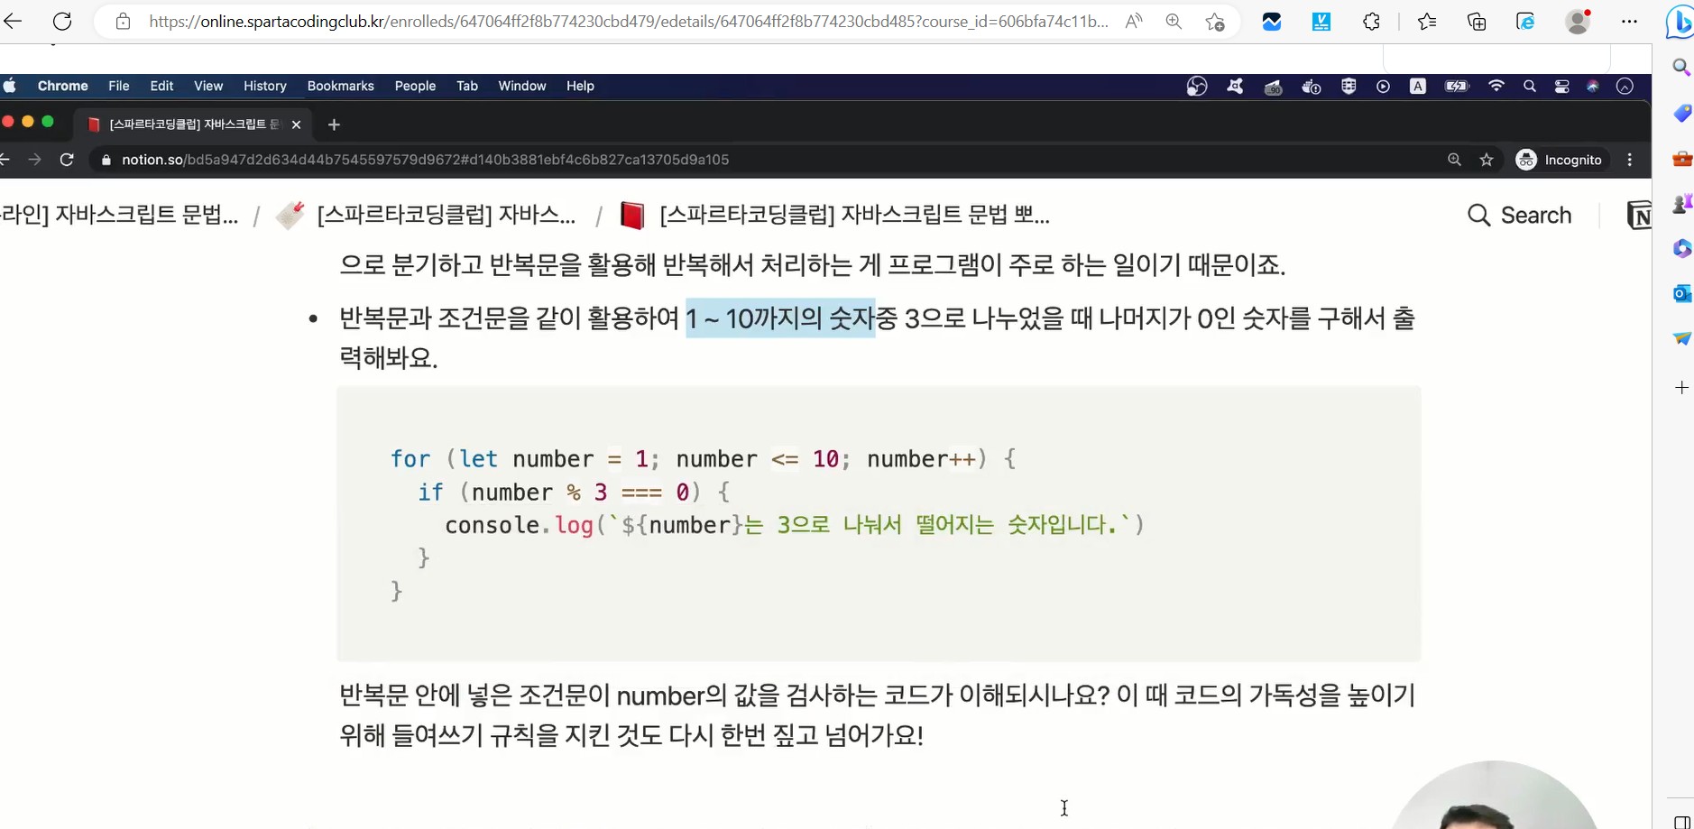Refresh the page in Edge
Image resolution: width=1694 pixels, height=829 pixels.
[61, 22]
